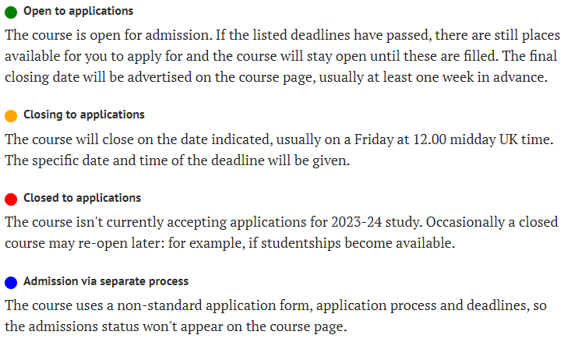The image size is (564, 342).
Task: Click the red Closed to applications dot
Action: pos(11,199)
